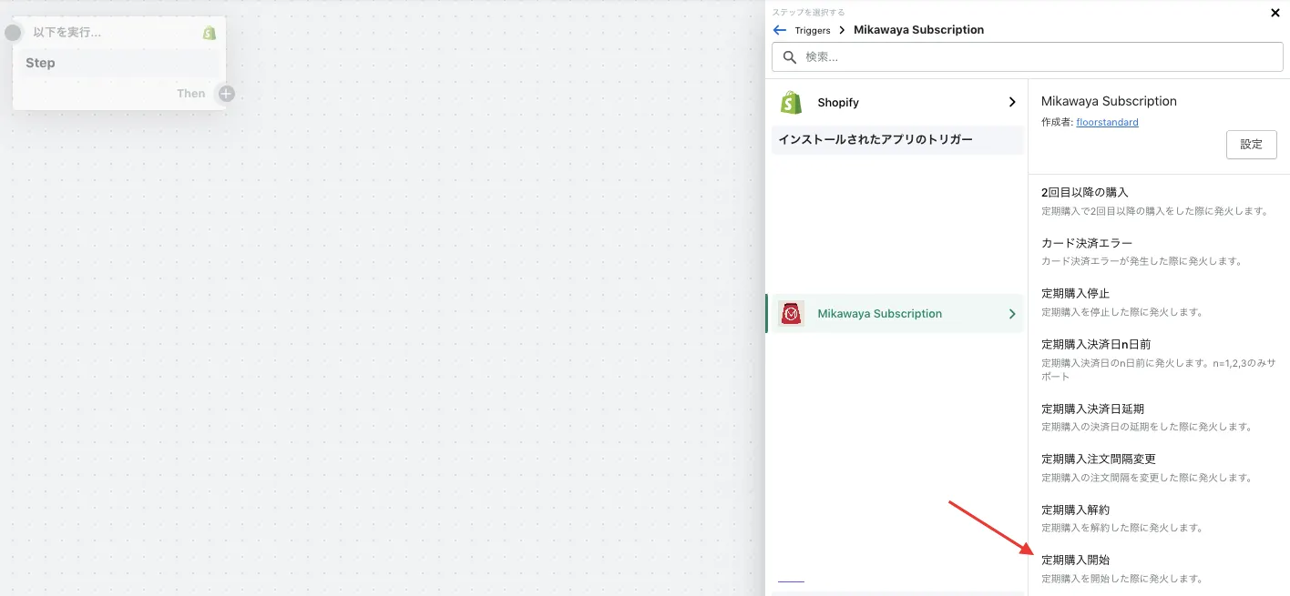Focus the 検索 search field
Image resolution: width=1290 pixels, height=596 pixels.
tap(1028, 56)
